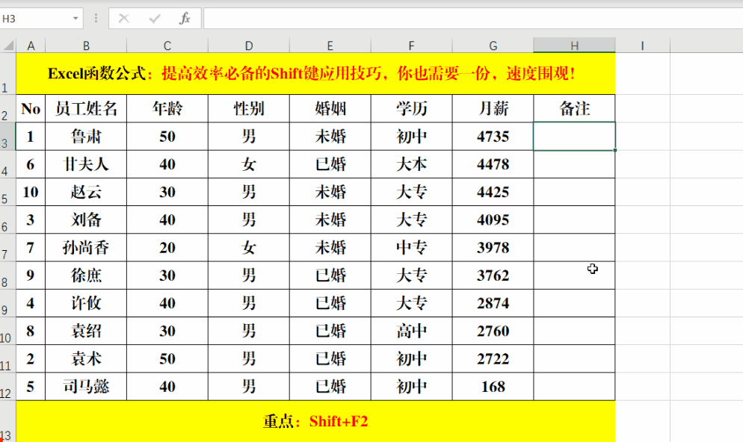Click the cell containing 甘夫人
The height and width of the screenshot is (442, 743).
[x=86, y=164]
